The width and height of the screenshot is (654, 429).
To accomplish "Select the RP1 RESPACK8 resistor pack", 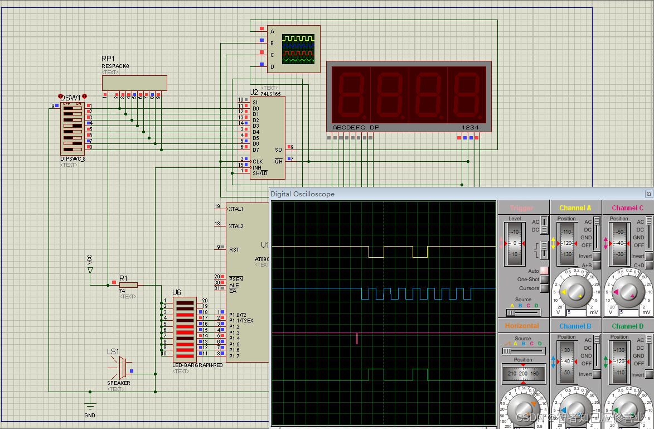I will (x=134, y=83).
